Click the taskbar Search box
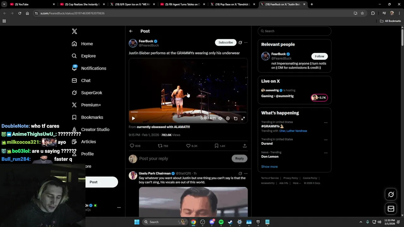Image resolution: width=404 pixels, height=227 pixels. [164, 222]
